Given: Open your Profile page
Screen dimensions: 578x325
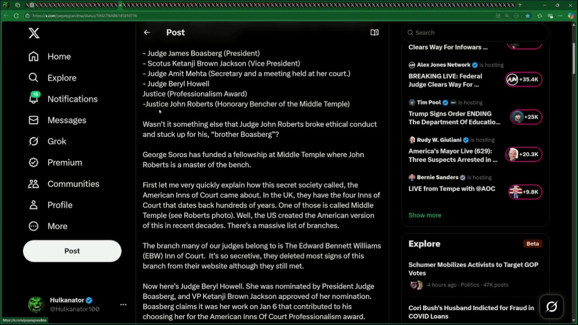Looking at the screenshot, I should (x=50, y=205).
